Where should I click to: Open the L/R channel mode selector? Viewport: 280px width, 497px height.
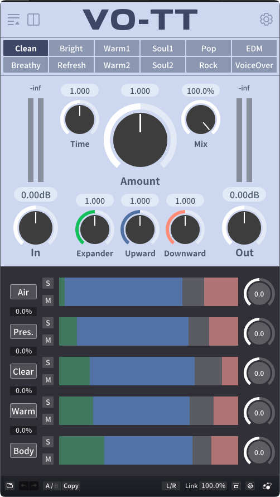point(171,486)
